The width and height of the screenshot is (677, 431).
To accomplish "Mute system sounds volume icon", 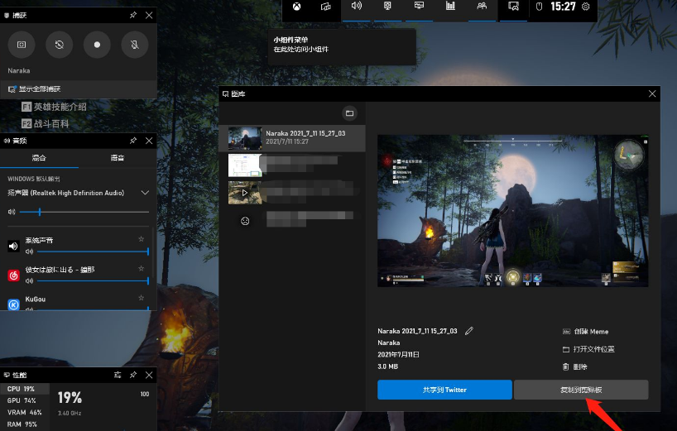I will 29,251.
